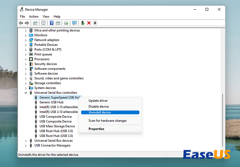Collapse the Universal Serial Bus controllers node

[26, 93]
